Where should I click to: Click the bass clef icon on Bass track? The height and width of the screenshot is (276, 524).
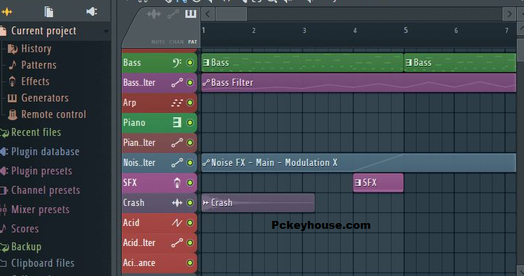177,63
